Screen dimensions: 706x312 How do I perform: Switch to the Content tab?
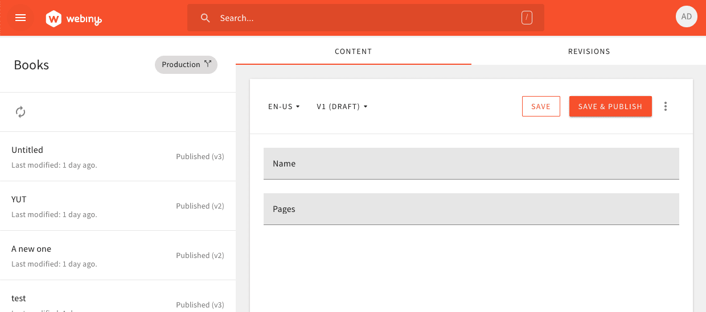point(353,51)
